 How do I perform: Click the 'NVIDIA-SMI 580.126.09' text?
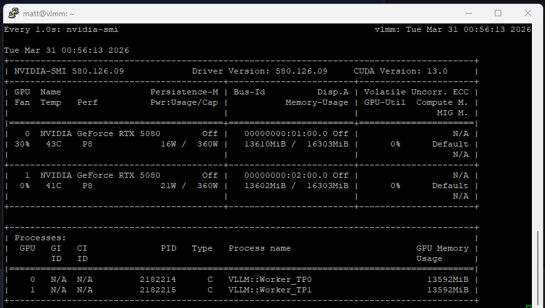tap(69, 71)
